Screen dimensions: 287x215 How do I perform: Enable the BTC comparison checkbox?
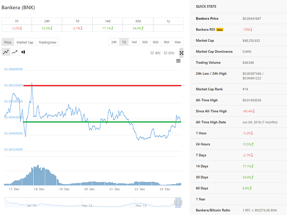coord(152,53)
